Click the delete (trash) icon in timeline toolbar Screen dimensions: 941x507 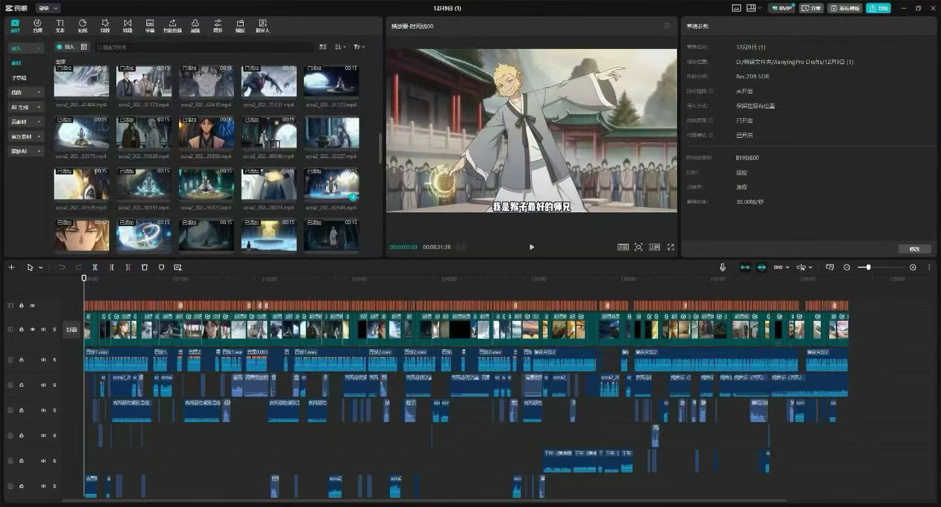coord(144,267)
